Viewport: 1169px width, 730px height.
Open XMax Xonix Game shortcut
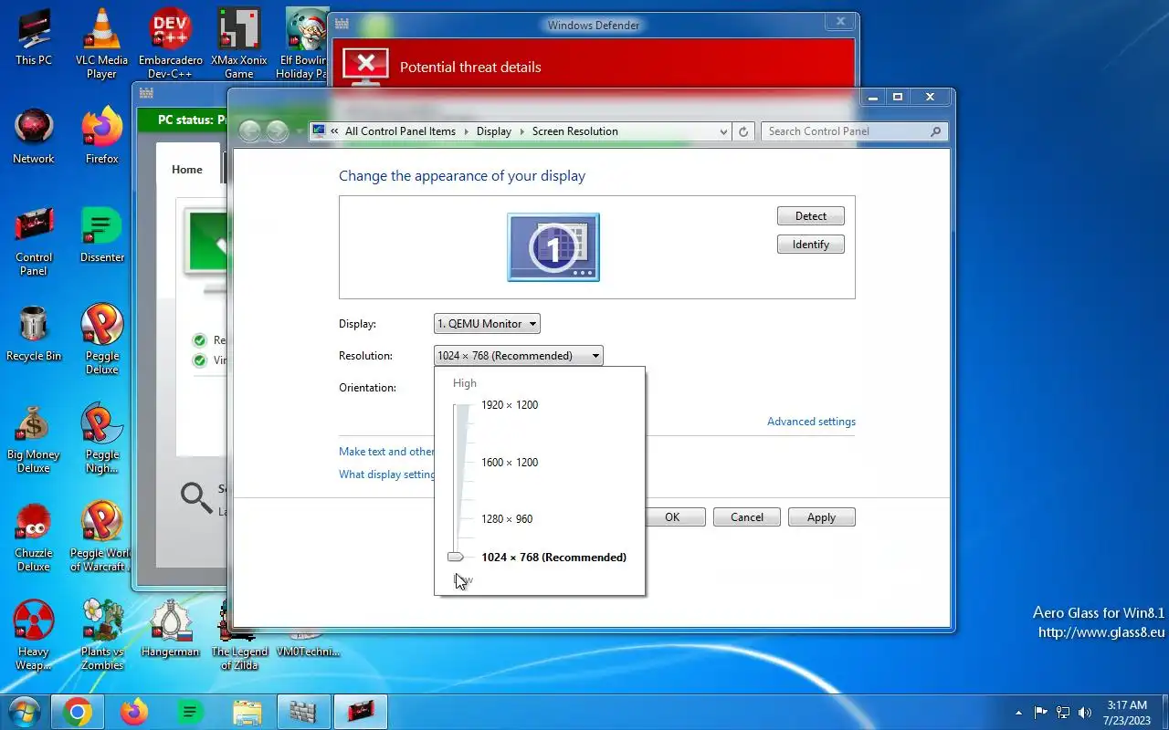pyautogui.click(x=239, y=44)
